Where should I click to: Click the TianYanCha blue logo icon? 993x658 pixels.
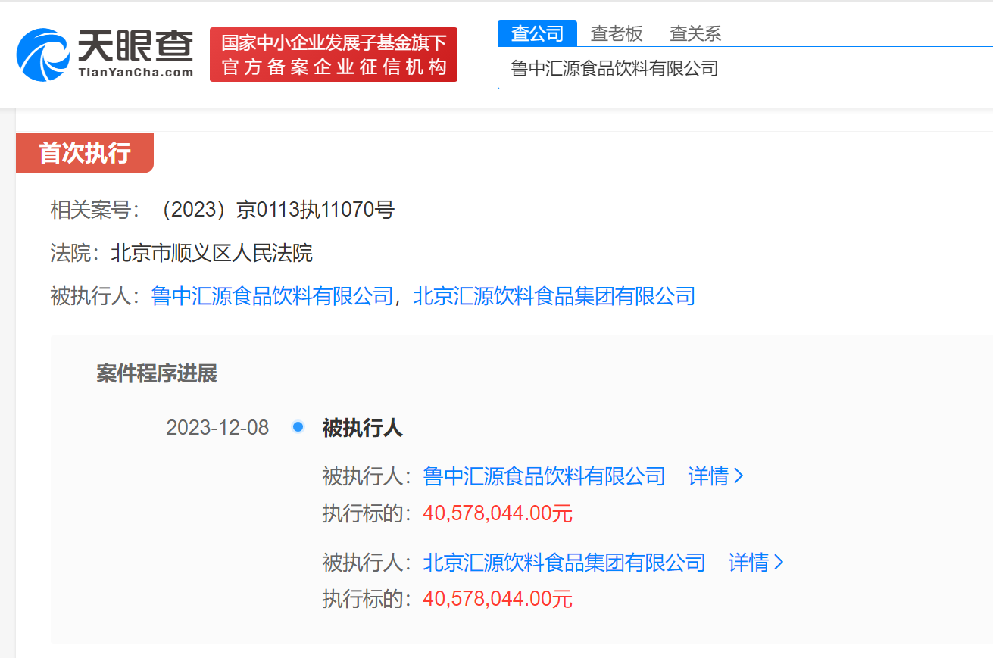43,55
